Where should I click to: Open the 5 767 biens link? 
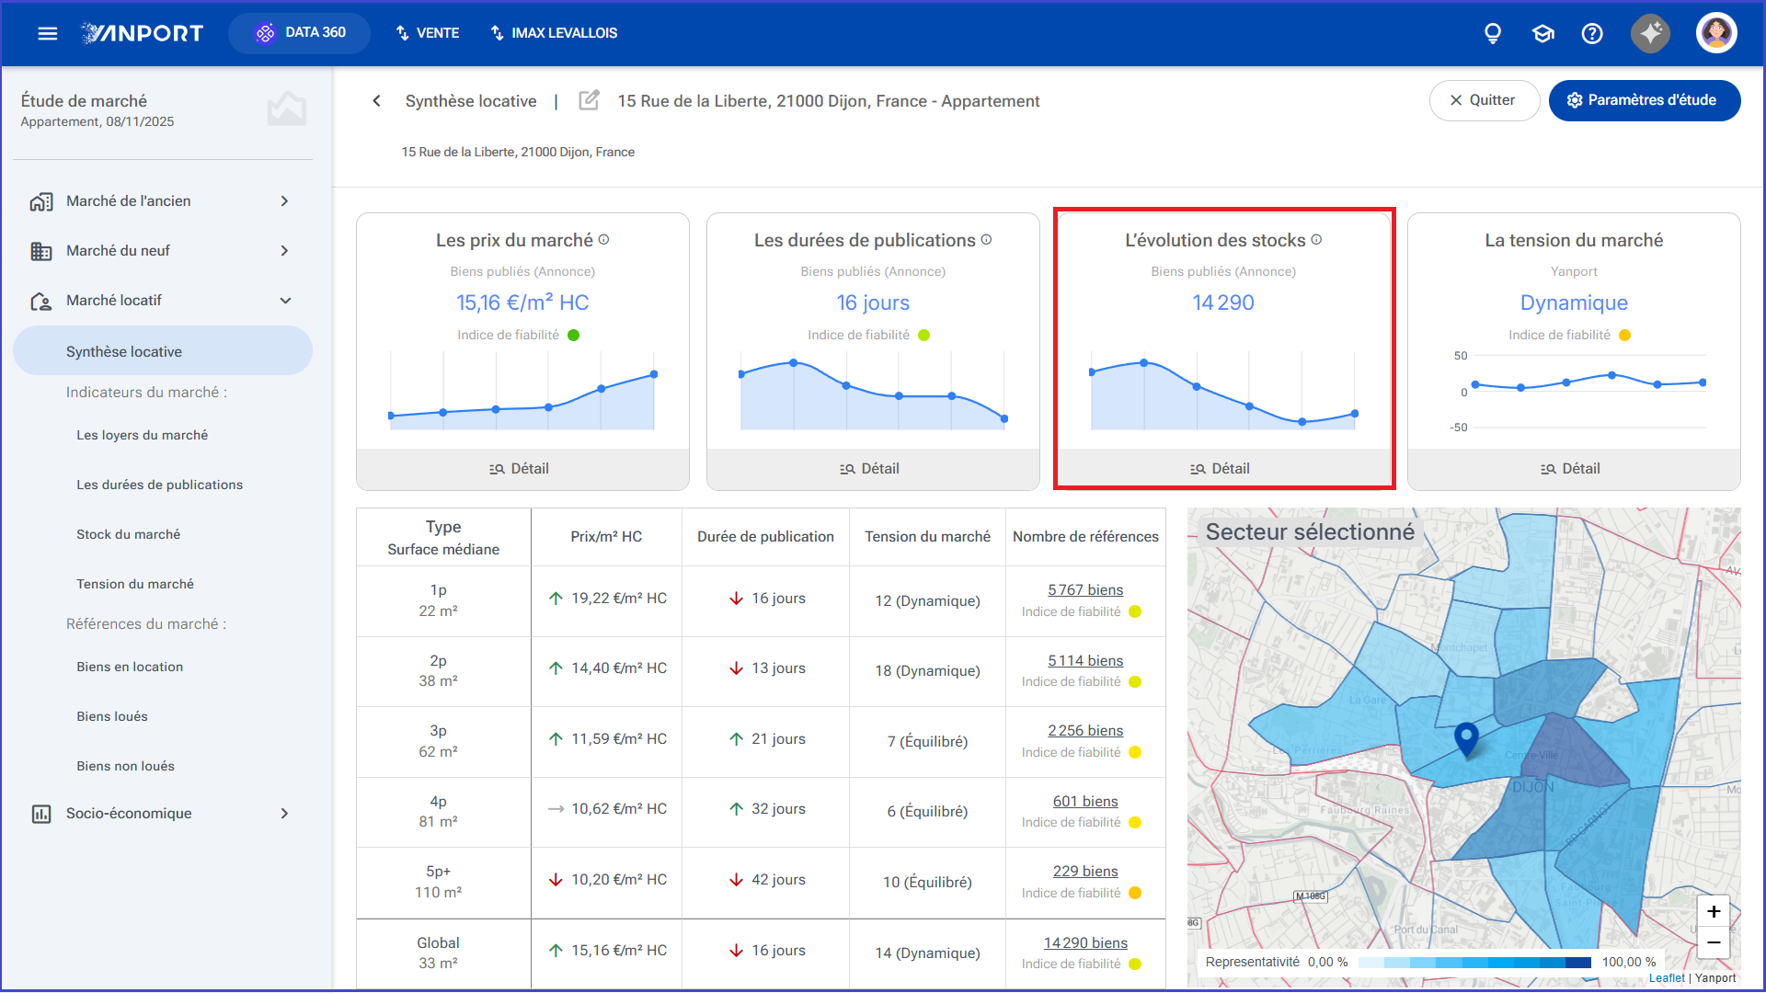(x=1085, y=590)
